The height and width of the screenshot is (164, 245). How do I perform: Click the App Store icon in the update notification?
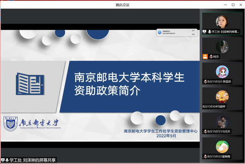coord(159,33)
